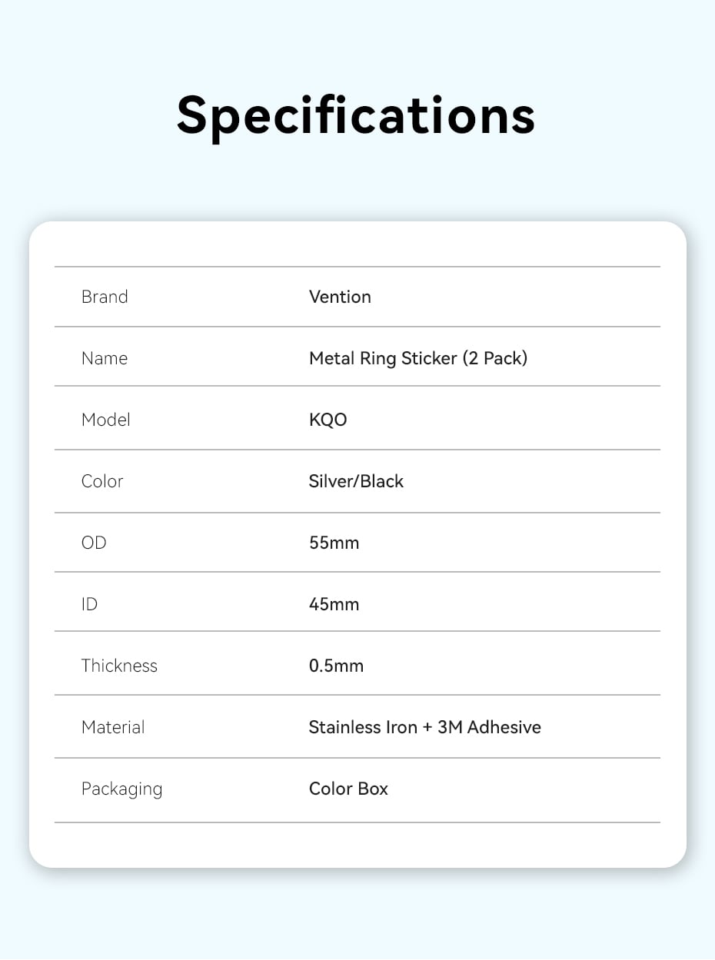Select the Color label
715x960 pixels.
pyautogui.click(x=102, y=481)
